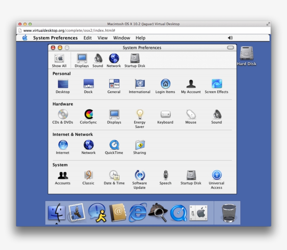
Task: Open Mail from the Dock
Action: 77,212
